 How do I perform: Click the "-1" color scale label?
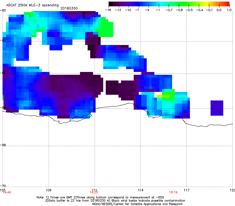click(158, 10)
